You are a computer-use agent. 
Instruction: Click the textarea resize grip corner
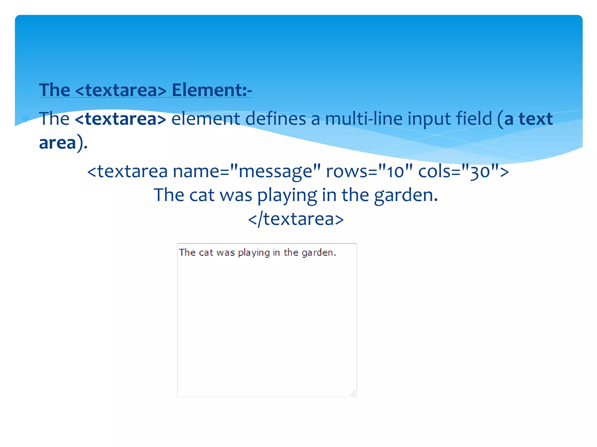352,393
